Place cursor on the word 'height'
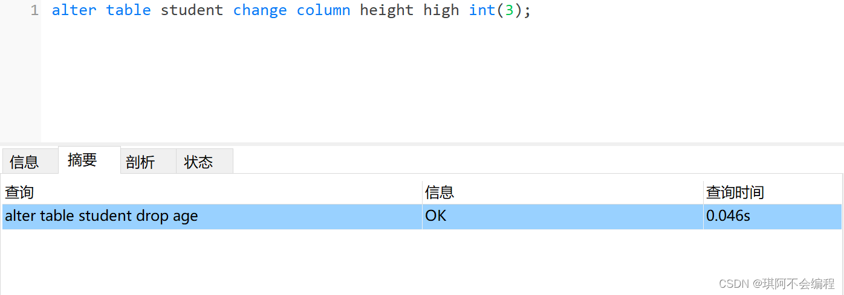 coord(387,11)
